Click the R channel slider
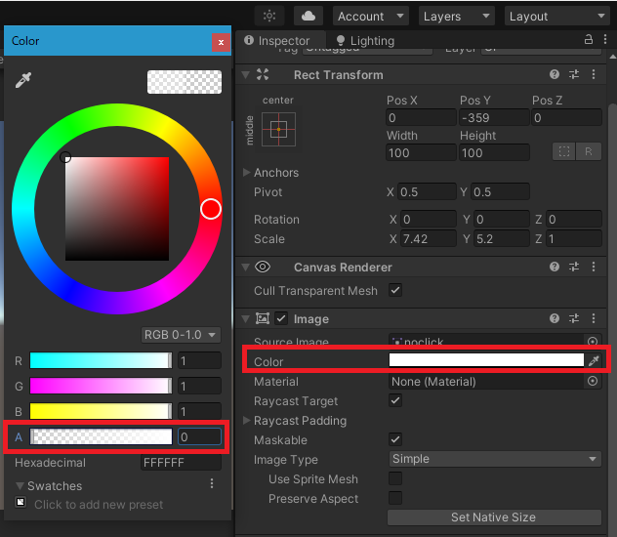This screenshot has height=537, width=617. (101, 360)
